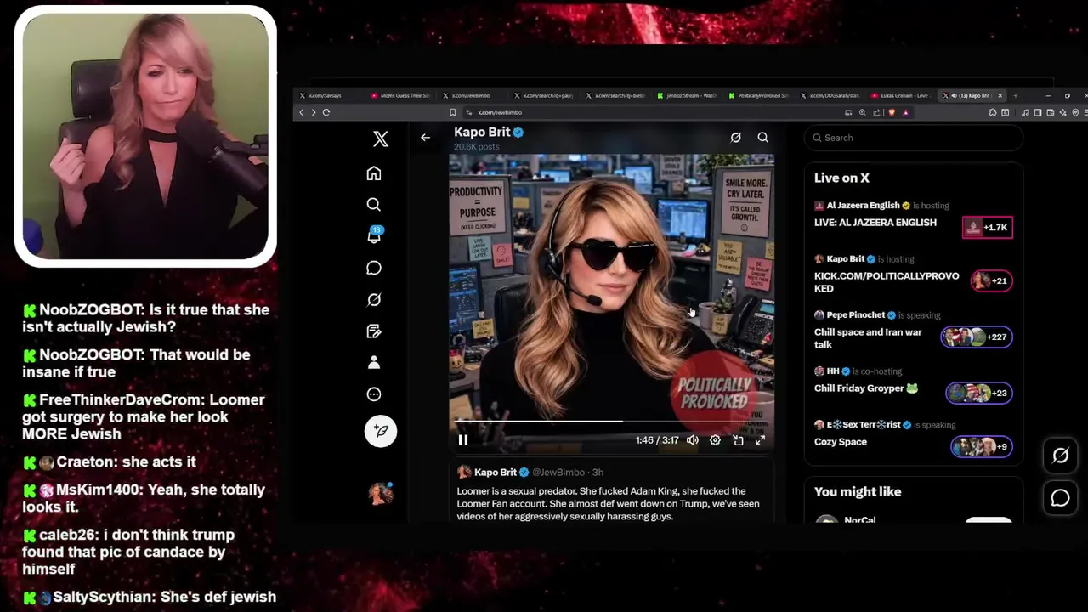Compose a new post with feather button

pyautogui.click(x=381, y=431)
